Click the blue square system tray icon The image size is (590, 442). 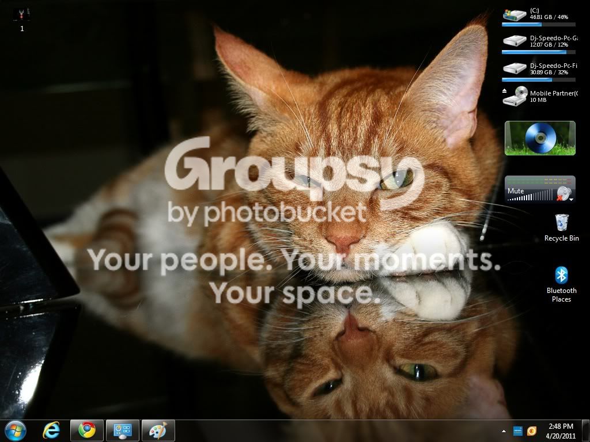[x=518, y=430]
